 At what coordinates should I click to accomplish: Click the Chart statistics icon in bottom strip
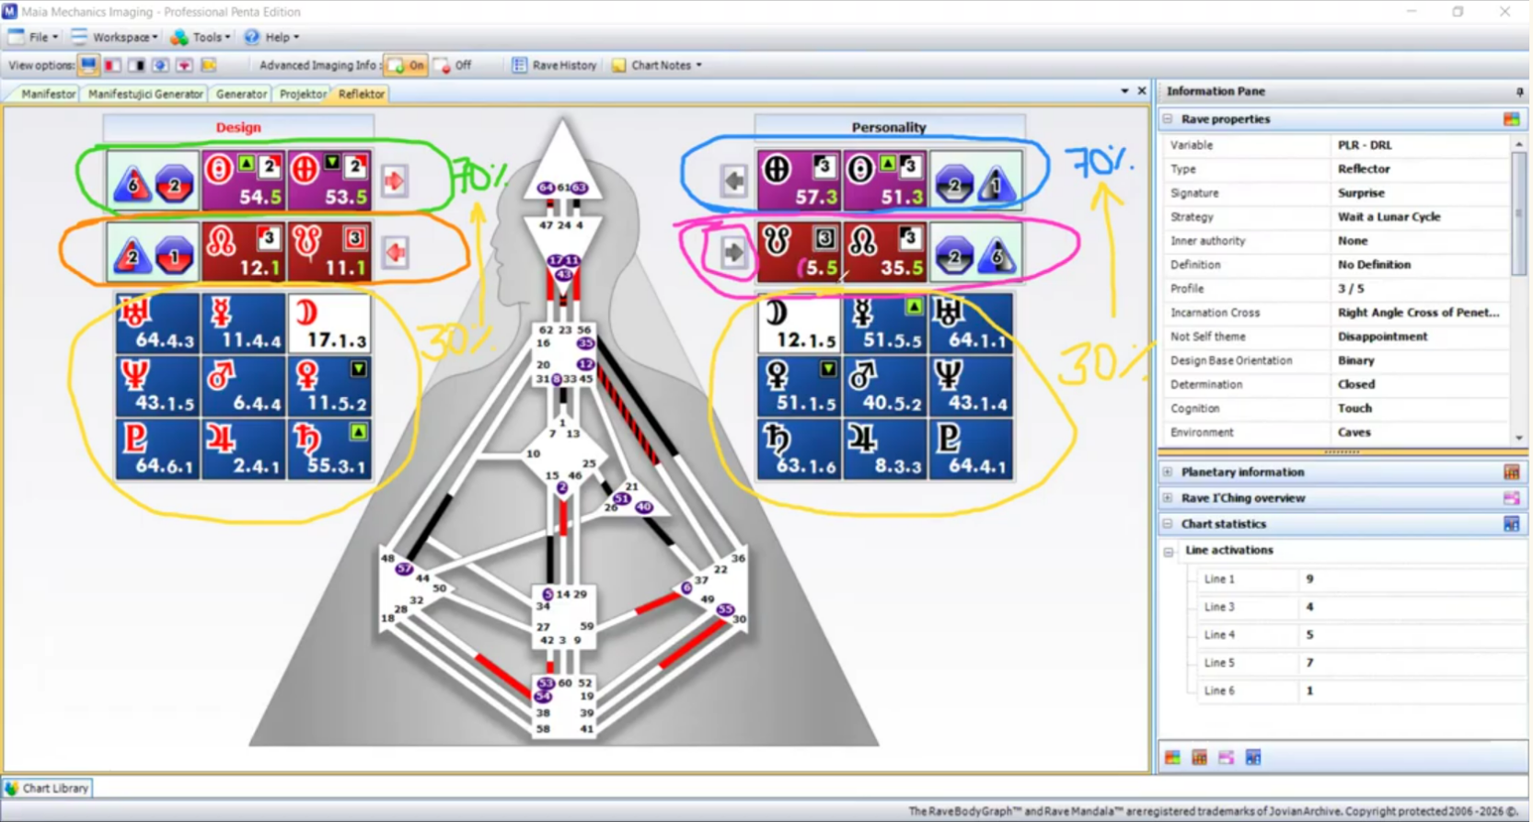coord(1252,758)
